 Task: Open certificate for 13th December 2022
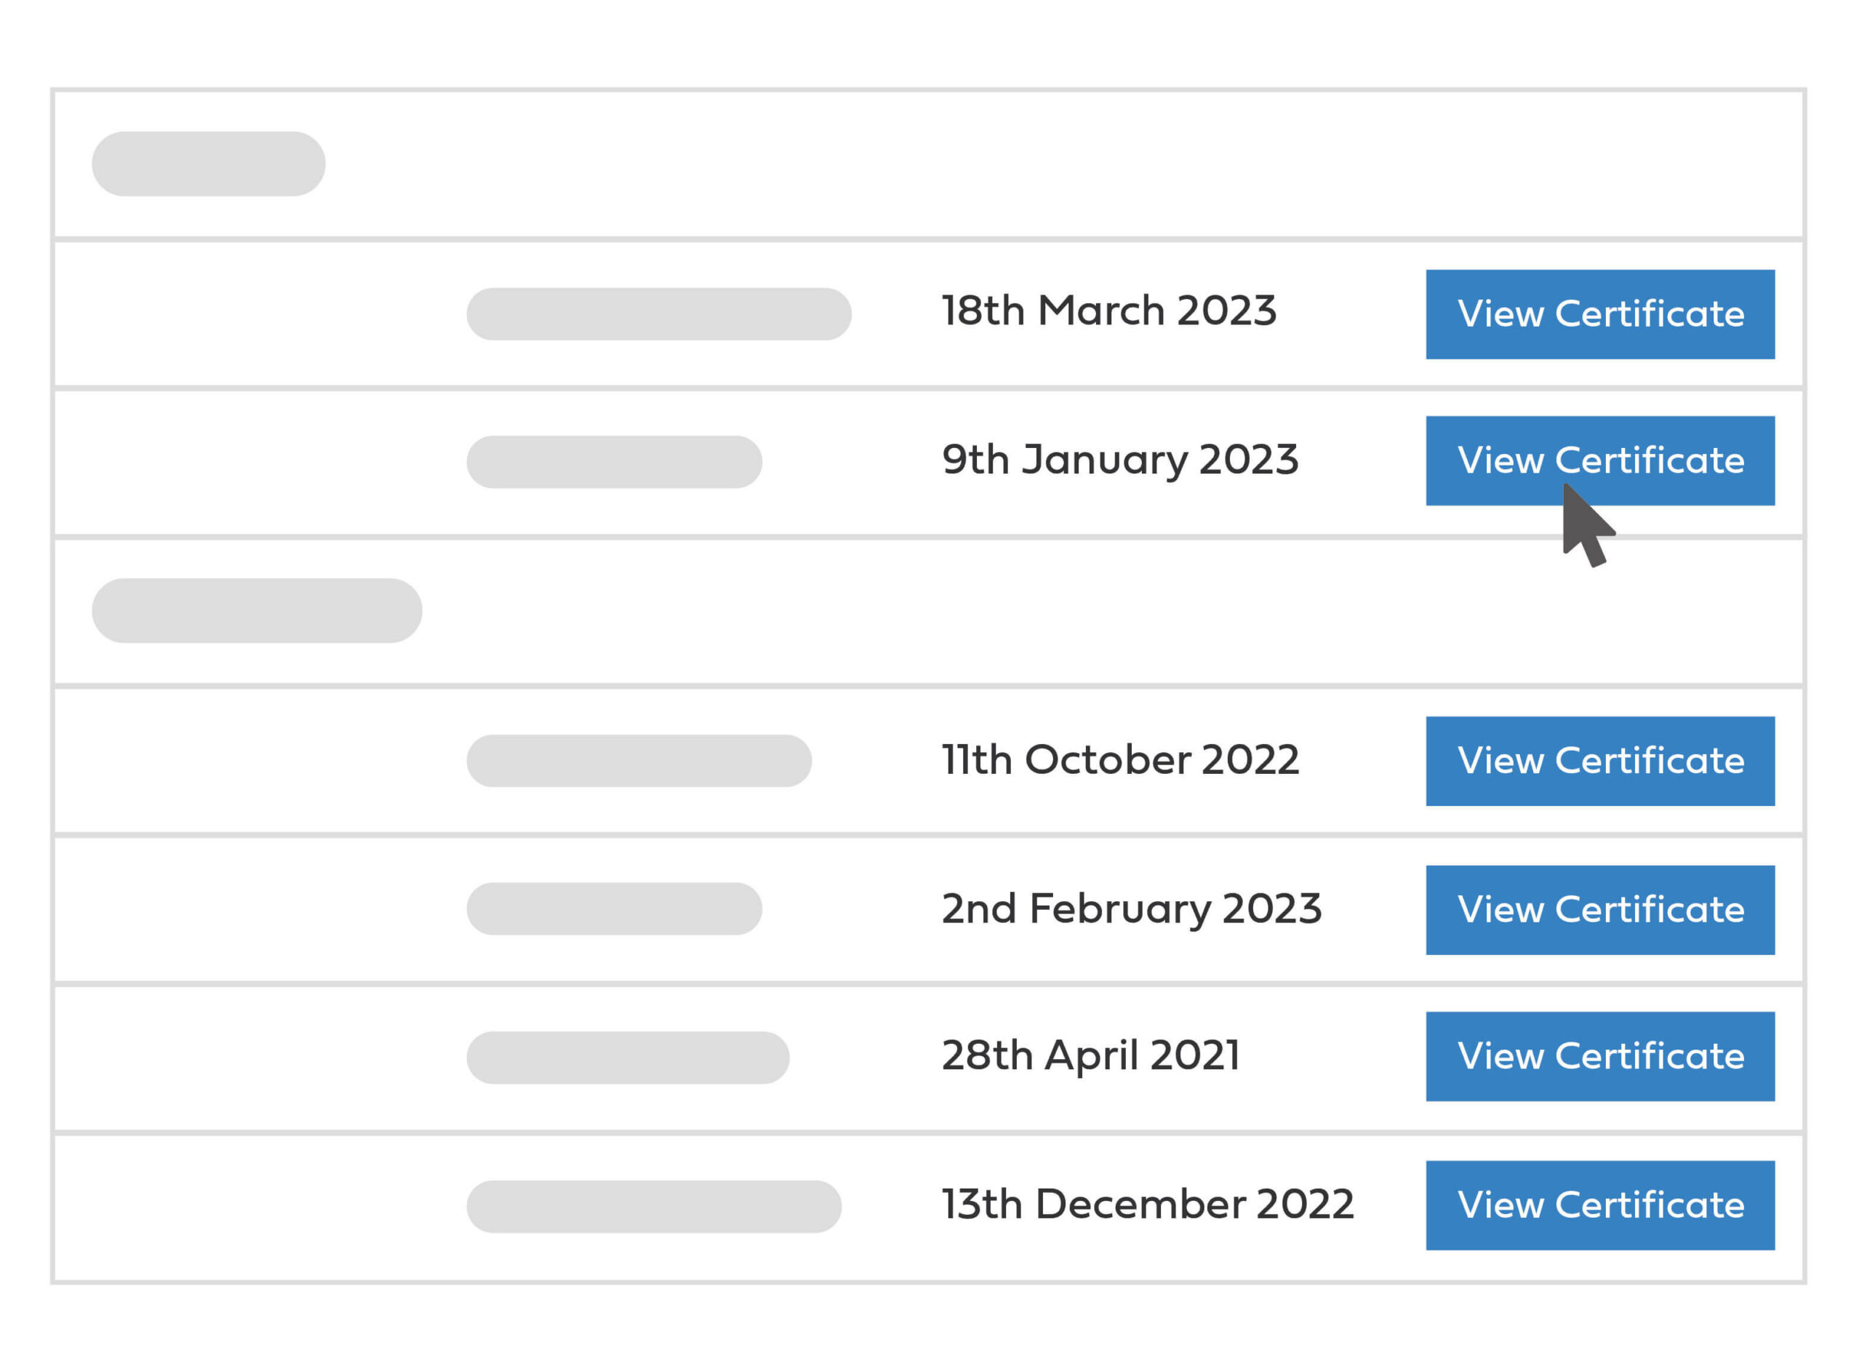(1600, 1205)
